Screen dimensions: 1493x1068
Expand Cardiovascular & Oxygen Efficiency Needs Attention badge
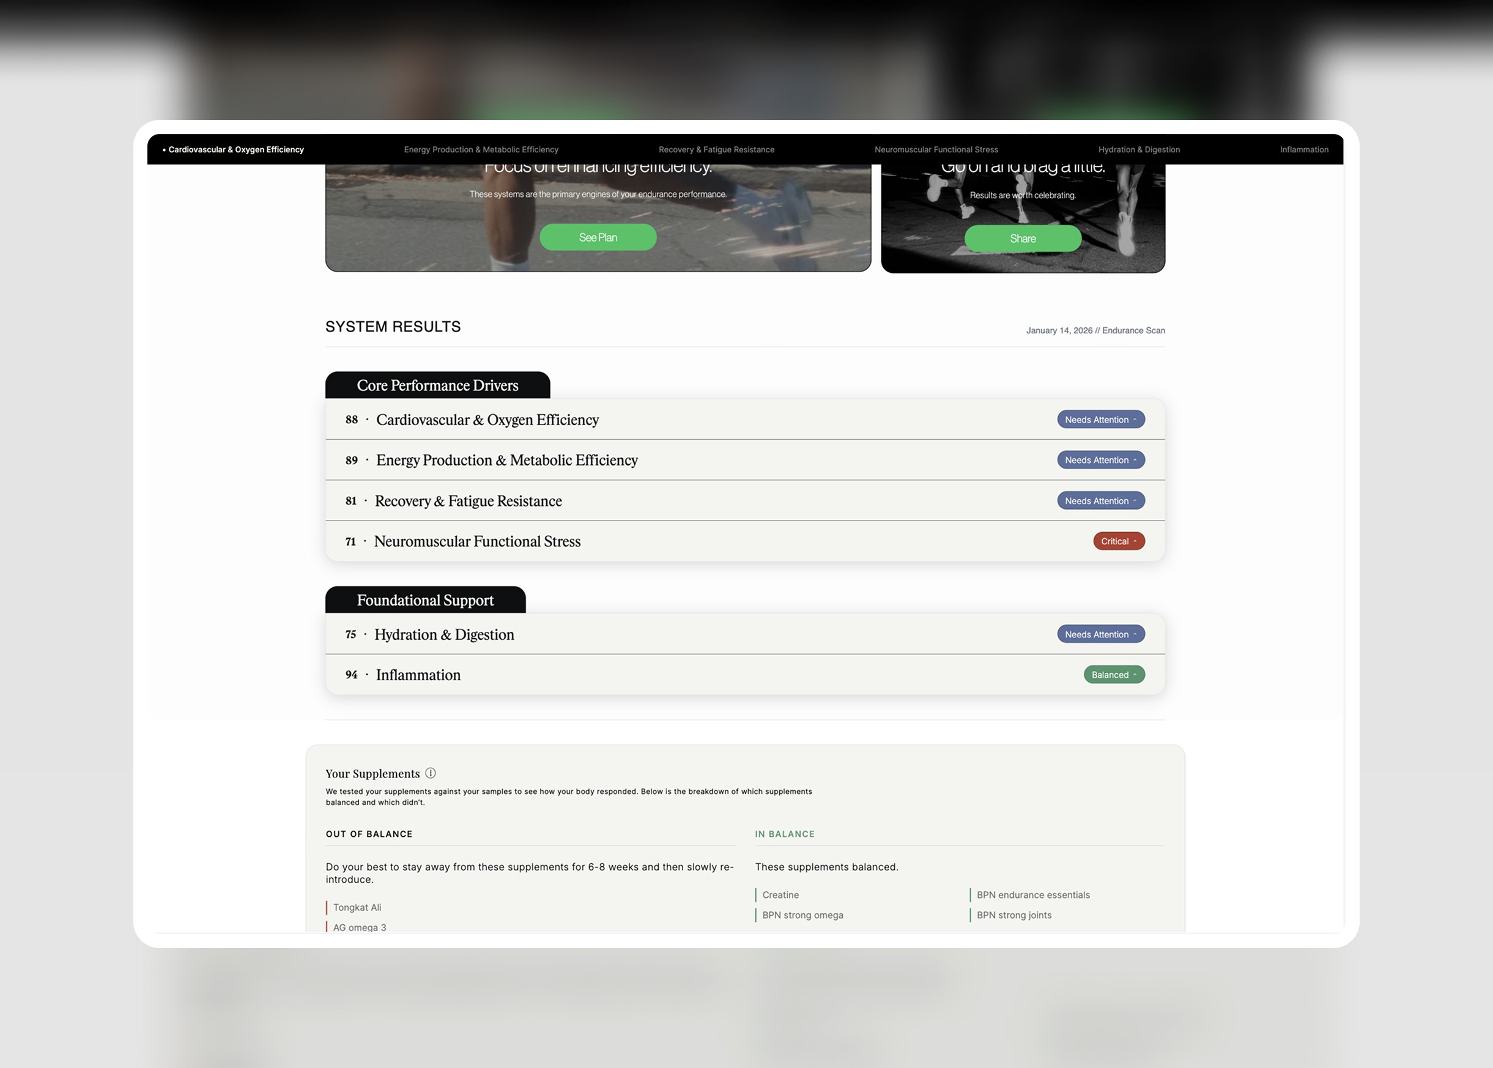click(1100, 420)
